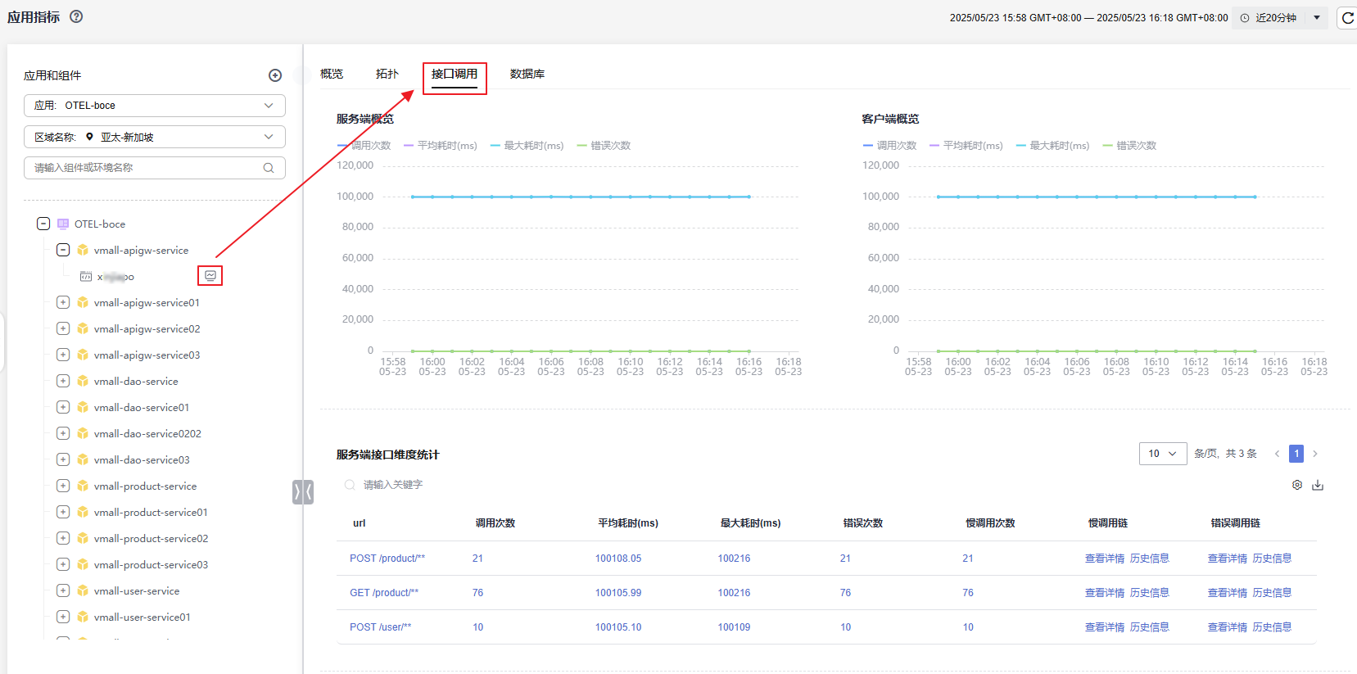Click 100216 max latency for POST /product/**
The width and height of the screenshot is (1357, 674).
point(734,559)
